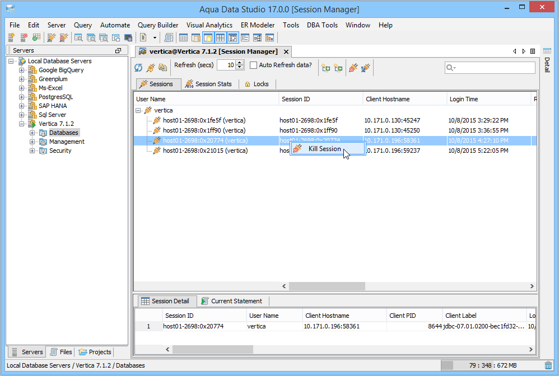Enable the Auto Refresh data checkbox
The width and height of the screenshot is (559, 376).
coord(254,65)
